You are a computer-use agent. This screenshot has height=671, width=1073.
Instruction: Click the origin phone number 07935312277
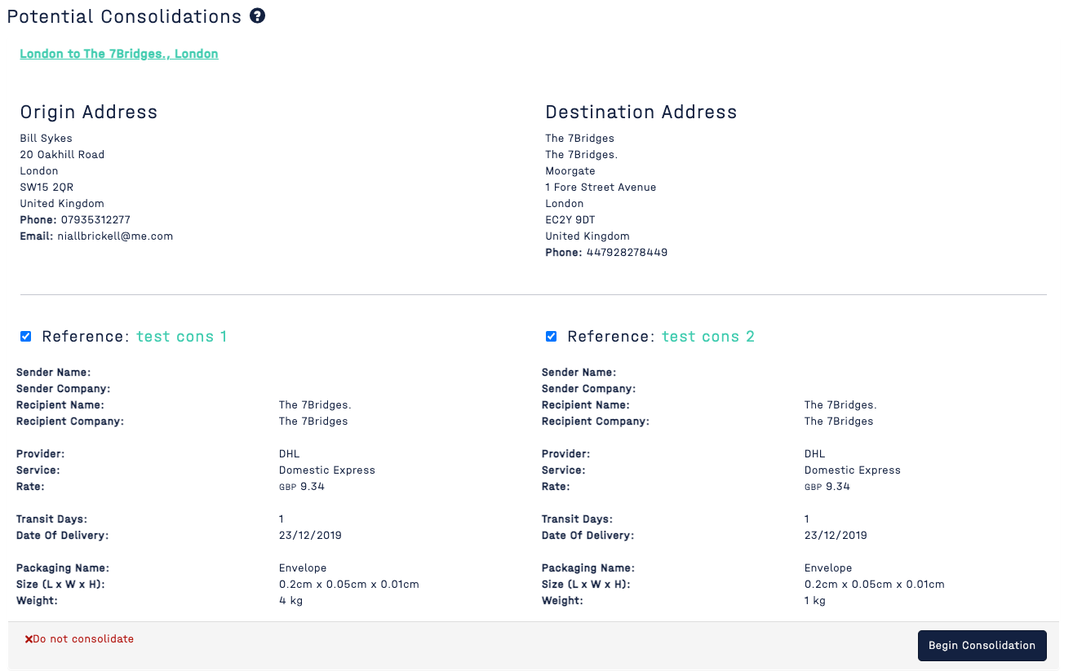[95, 220]
